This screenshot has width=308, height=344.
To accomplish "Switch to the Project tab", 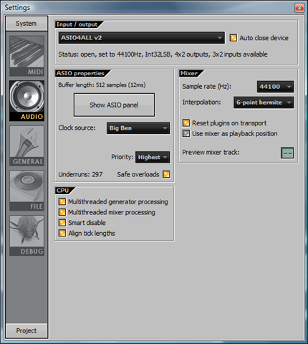I will (x=27, y=330).
